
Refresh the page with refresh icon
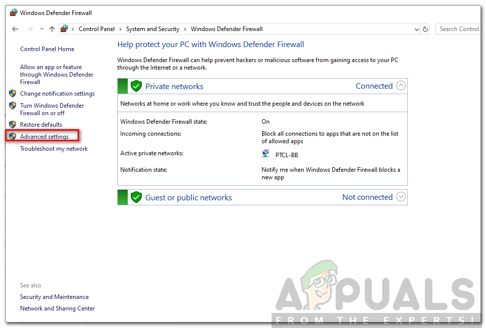[425, 30]
